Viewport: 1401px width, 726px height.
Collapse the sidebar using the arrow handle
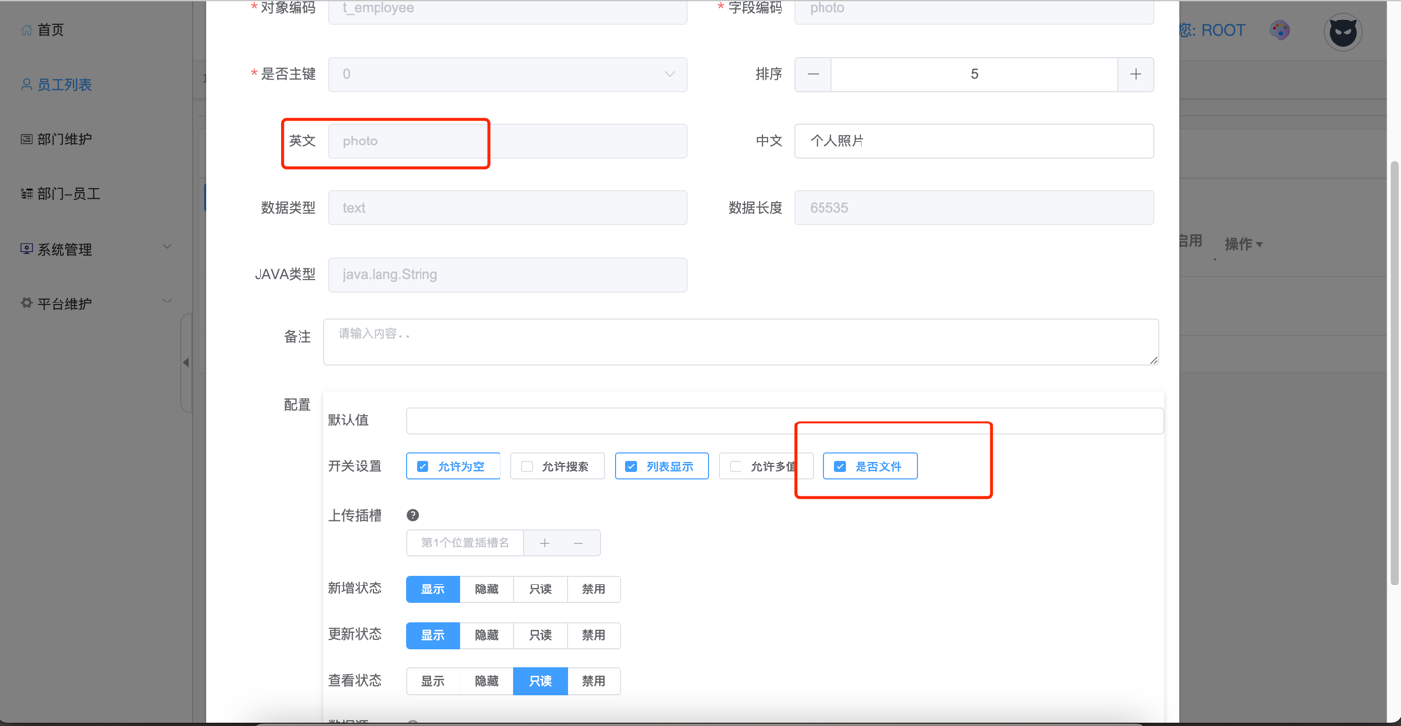pos(186,362)
